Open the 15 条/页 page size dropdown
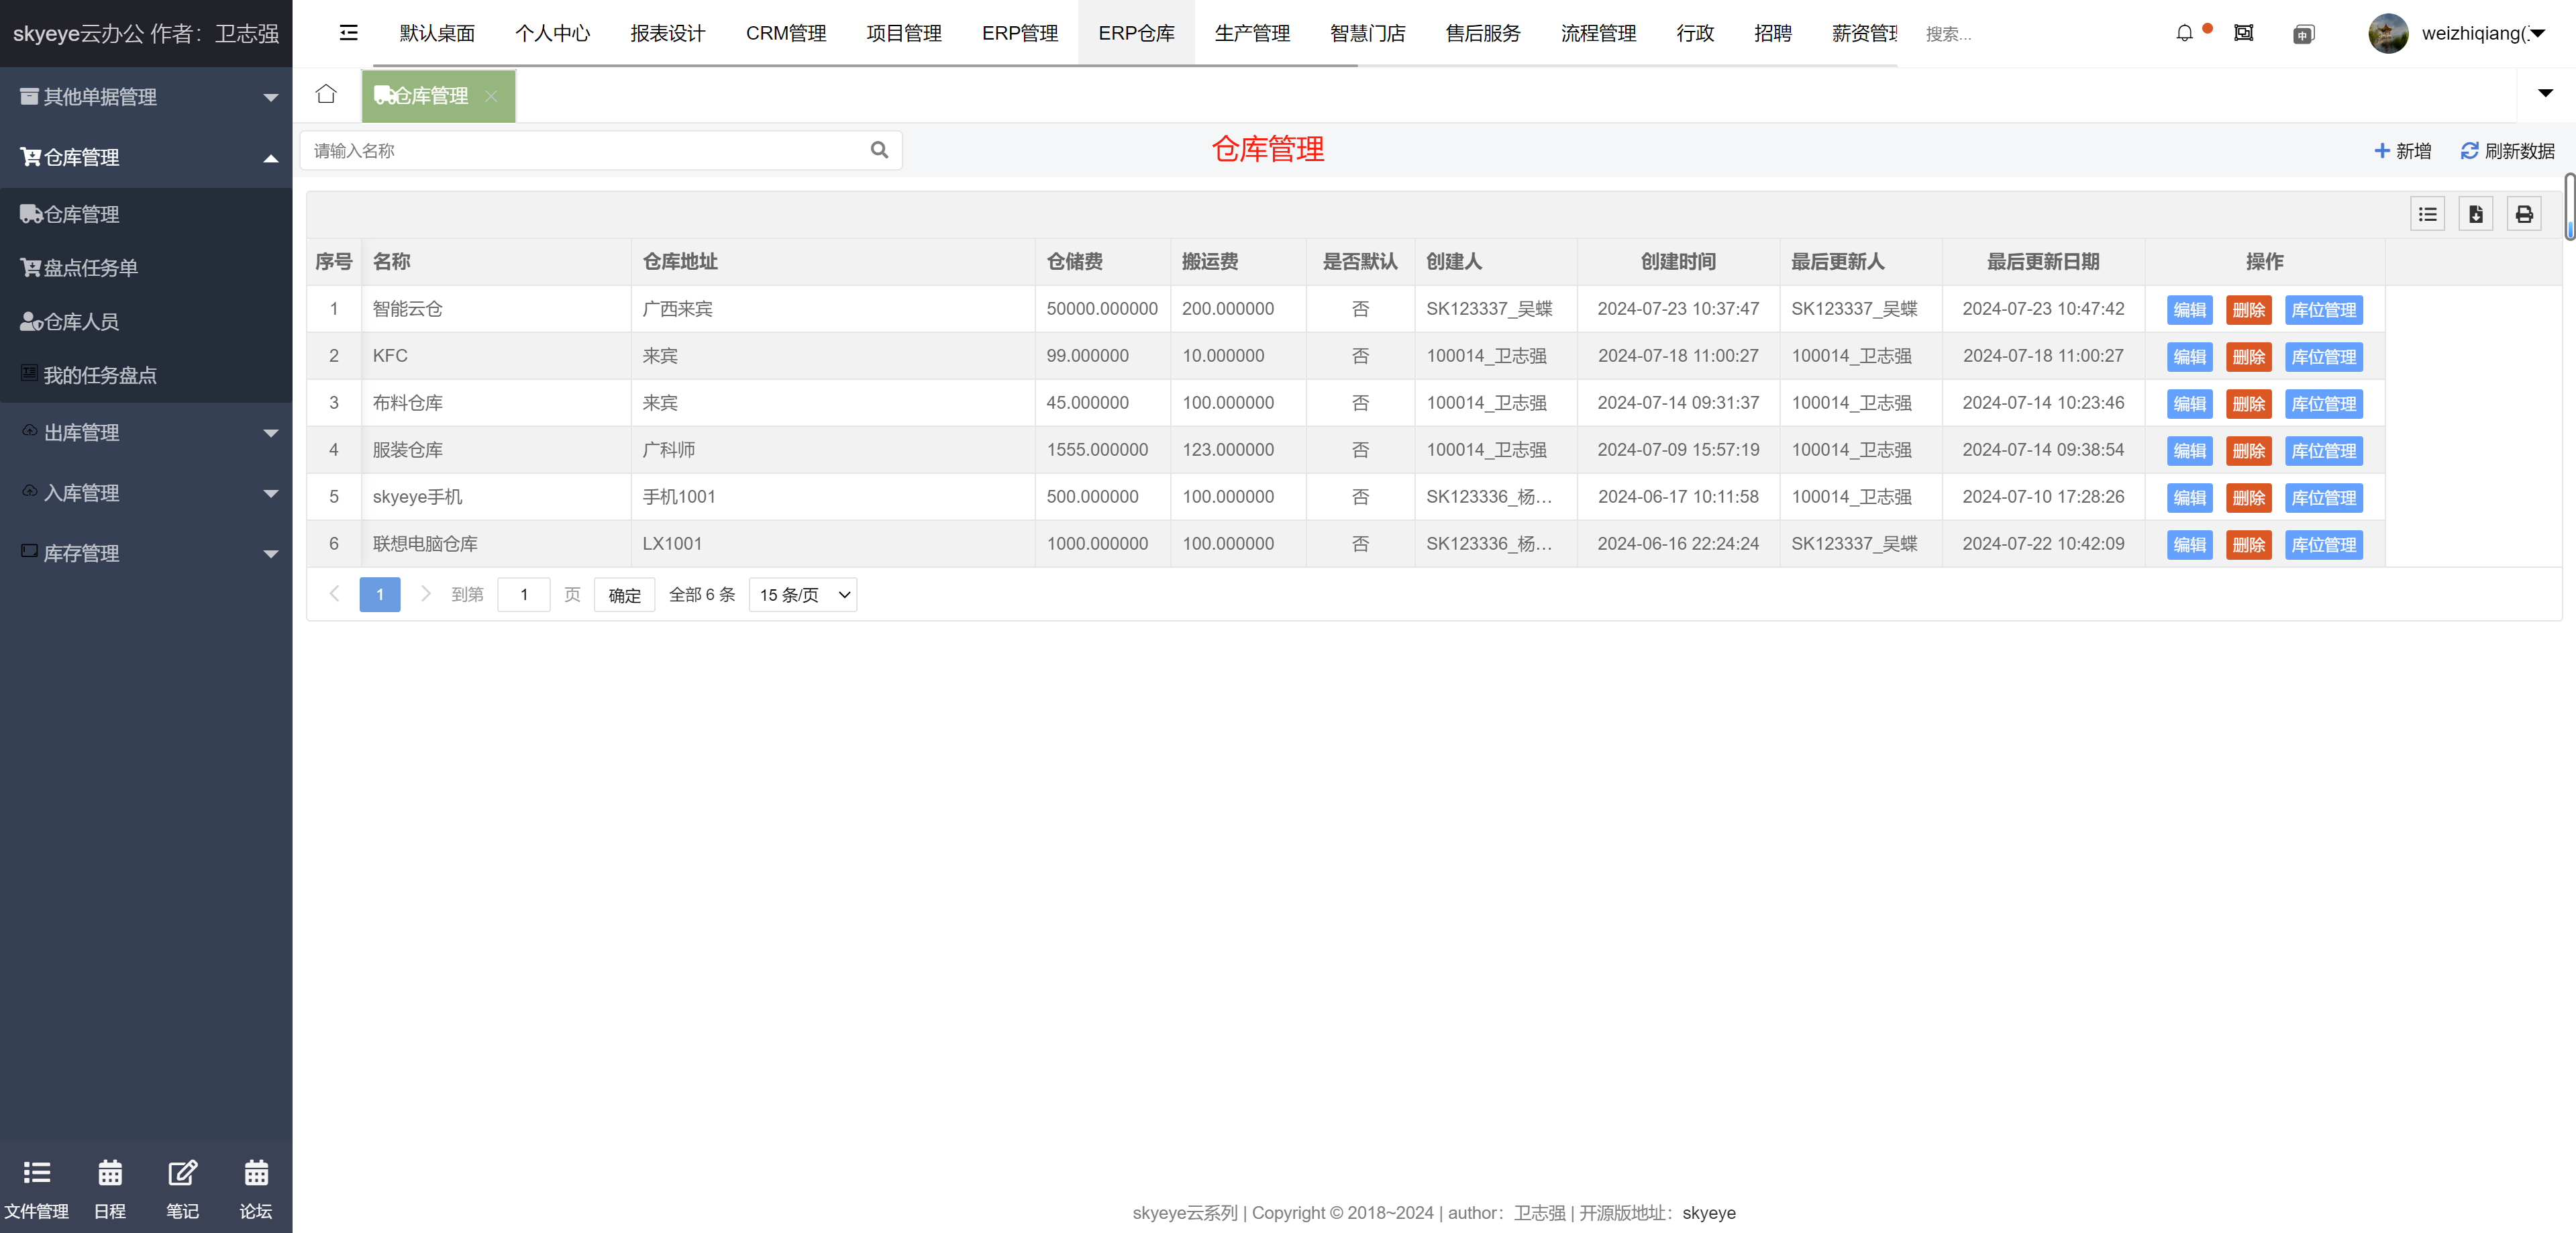Viewport: 2576px width, 1233px height. point(803,595)
